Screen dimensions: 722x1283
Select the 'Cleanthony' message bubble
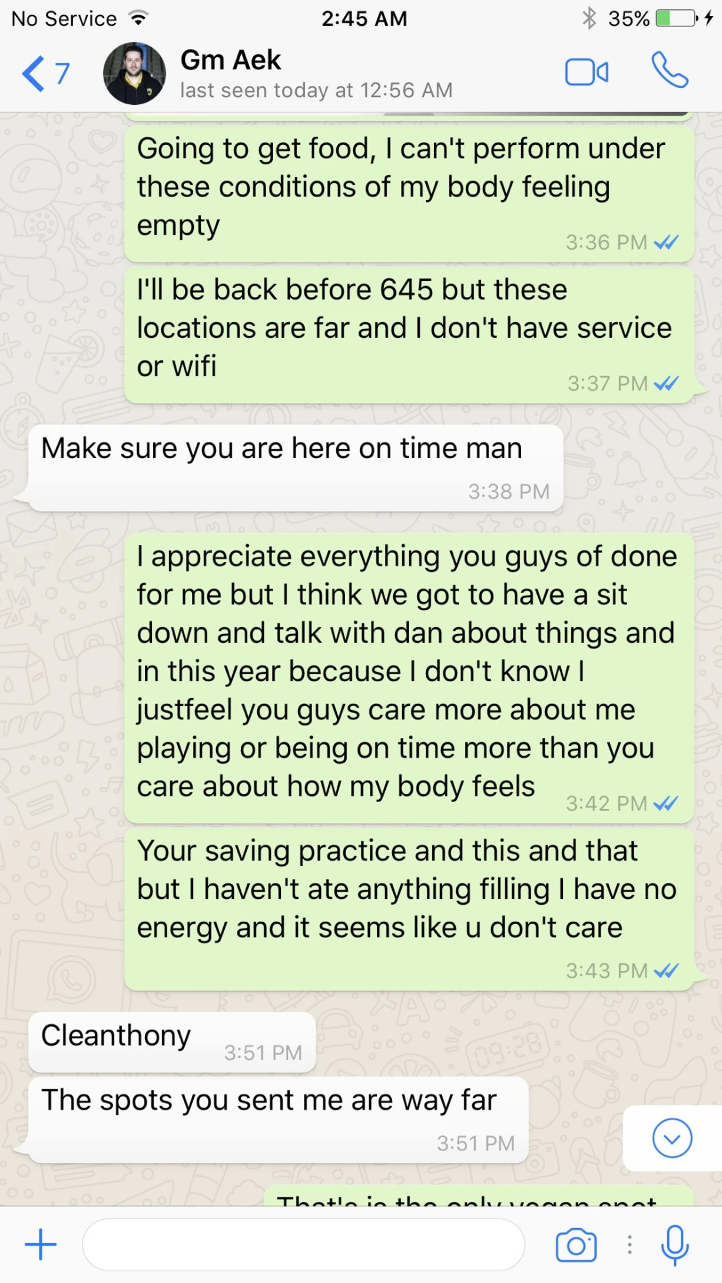click(172, 1043)
